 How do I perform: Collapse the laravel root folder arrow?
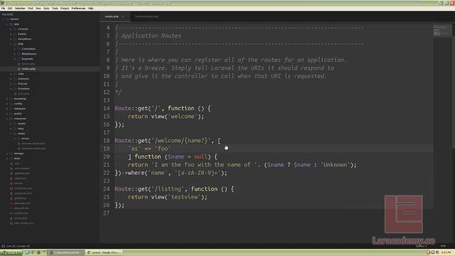(x=3, y=19)
